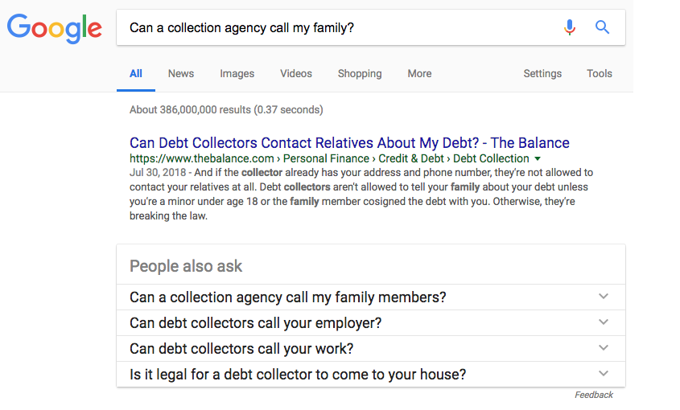Screen dimensions: 680x410
Task: Click the Google logo
Action: (x=55, y=29)
